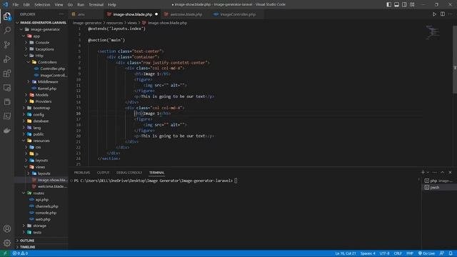Image resolution: width=457 pixels, height=257 pixels.
Task: Click the Run code play icon
Action: click(434, 14)
